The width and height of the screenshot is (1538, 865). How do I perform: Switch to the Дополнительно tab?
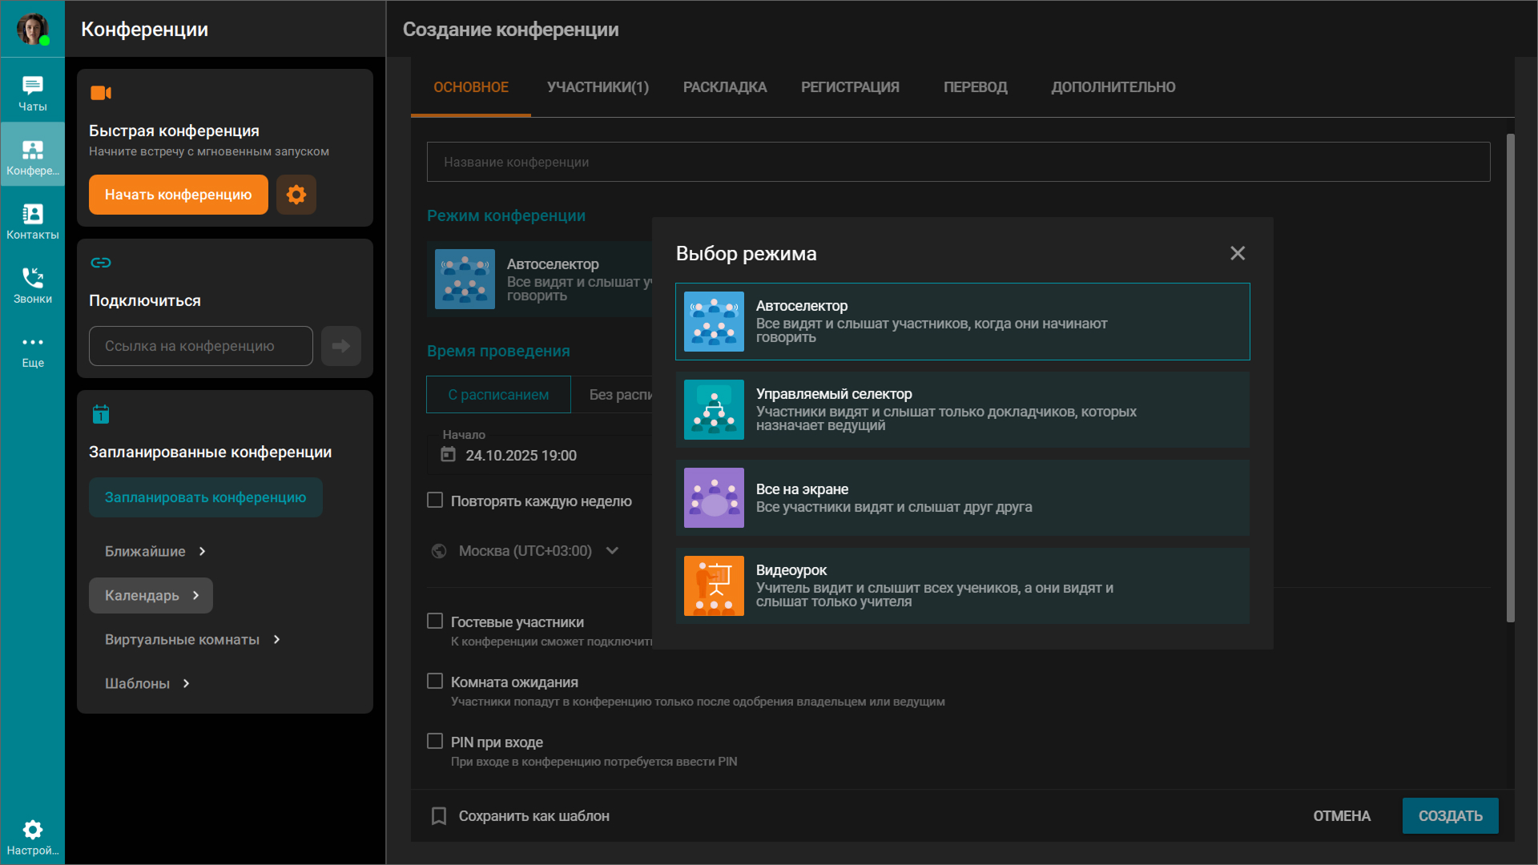click(1113, 87)
